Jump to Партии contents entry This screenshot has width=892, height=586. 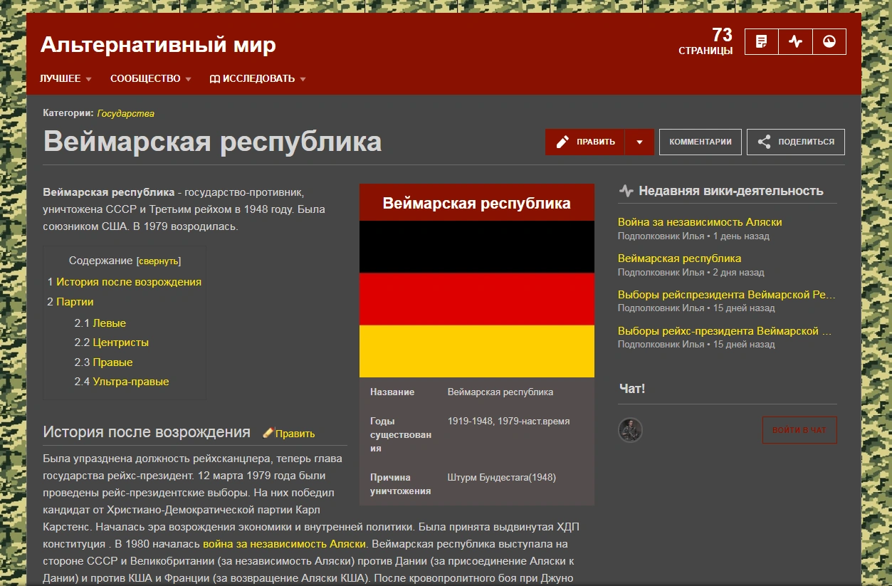75,302
